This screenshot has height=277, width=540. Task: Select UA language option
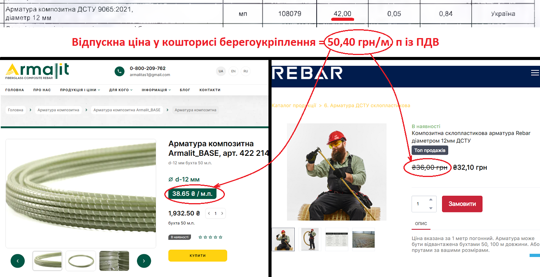[221, 71]
